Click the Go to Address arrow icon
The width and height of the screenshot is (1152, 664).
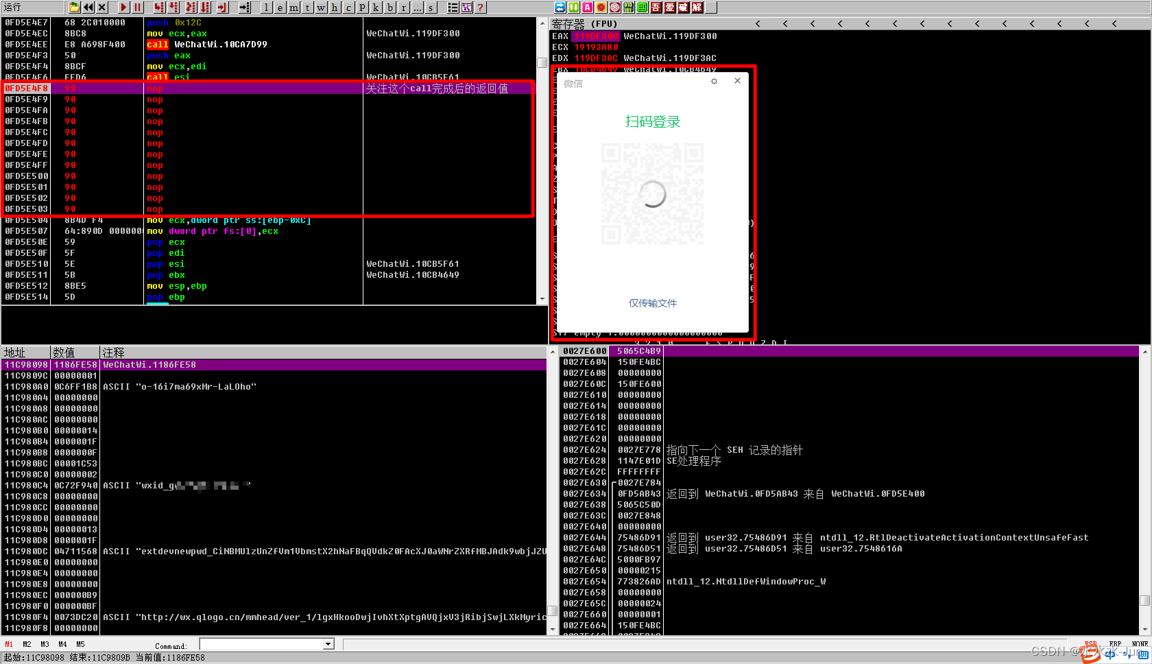click(245, 8)
